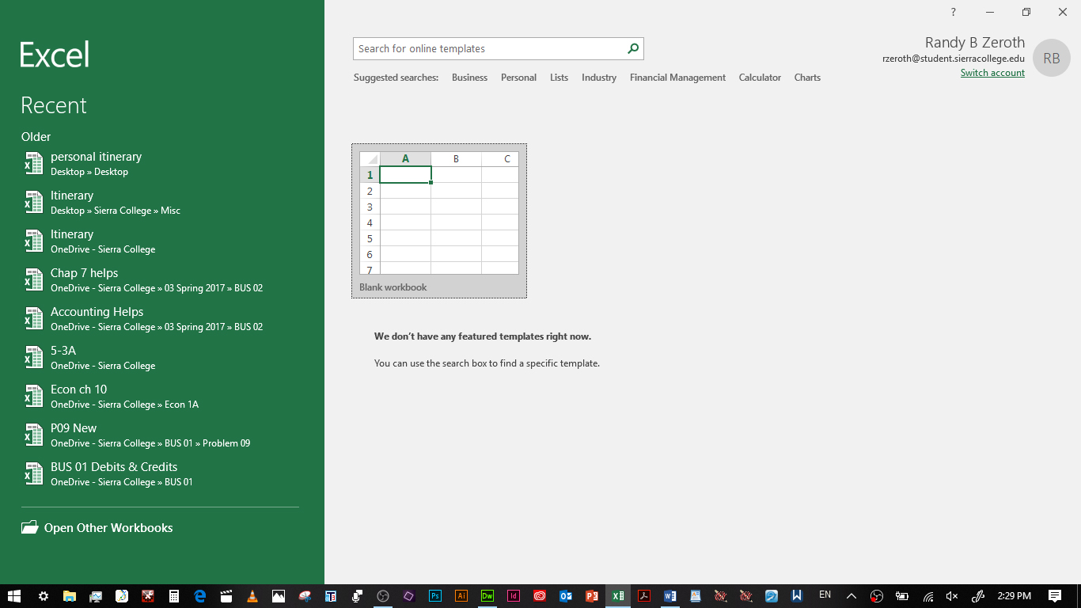Launch Microsoft Edge from the taskbar
The height and width of the screenshot is (608, 1081).
200,596
